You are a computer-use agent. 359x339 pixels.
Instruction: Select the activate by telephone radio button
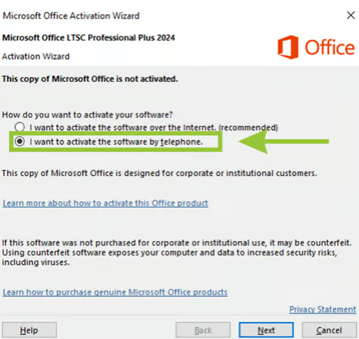[19, 141]
